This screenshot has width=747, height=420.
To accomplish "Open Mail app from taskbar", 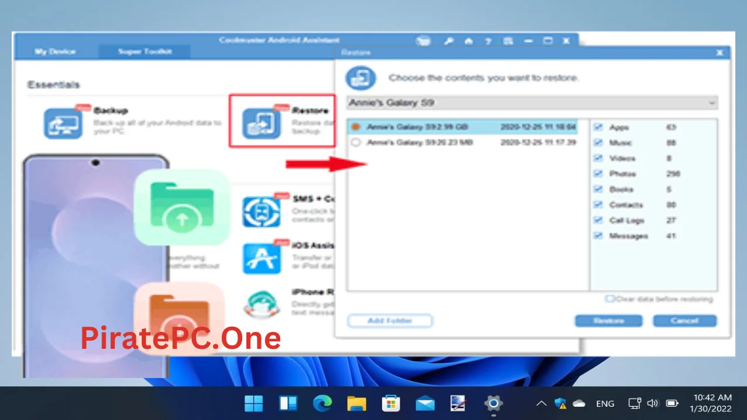I will (x=425, y=403).
